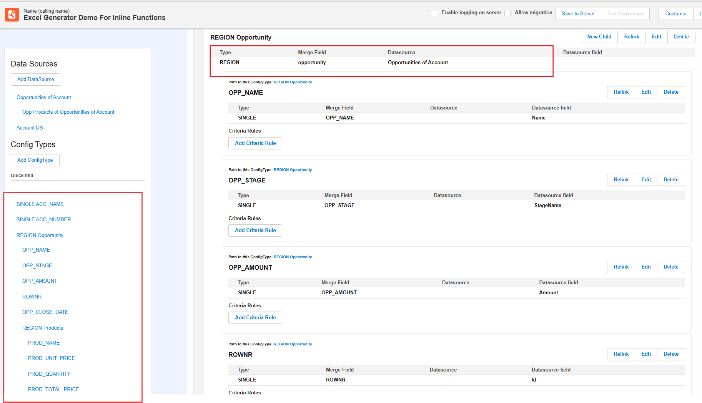Select SINGLE ACC_NUMBER in config list
Viewport: 702px width, 403px height.
[43, 220]
